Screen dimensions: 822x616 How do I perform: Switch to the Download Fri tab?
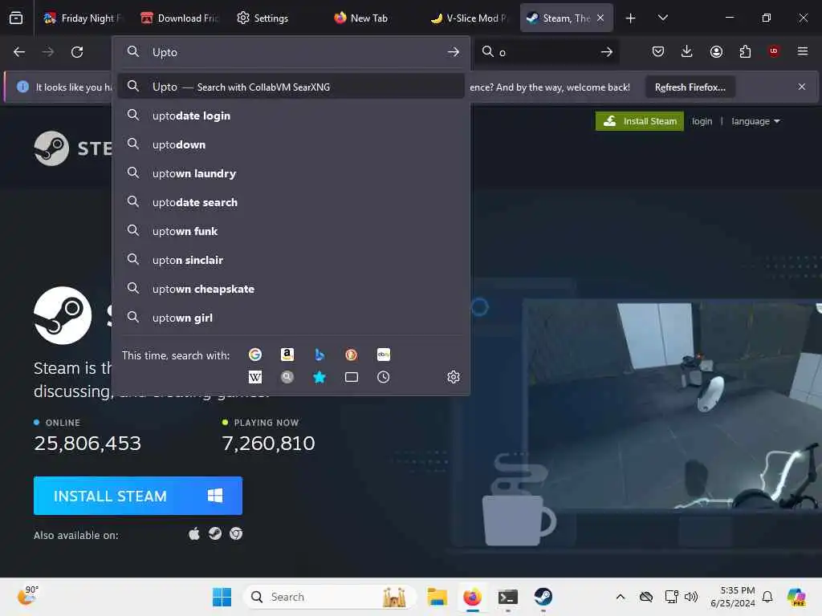point(179,18)
